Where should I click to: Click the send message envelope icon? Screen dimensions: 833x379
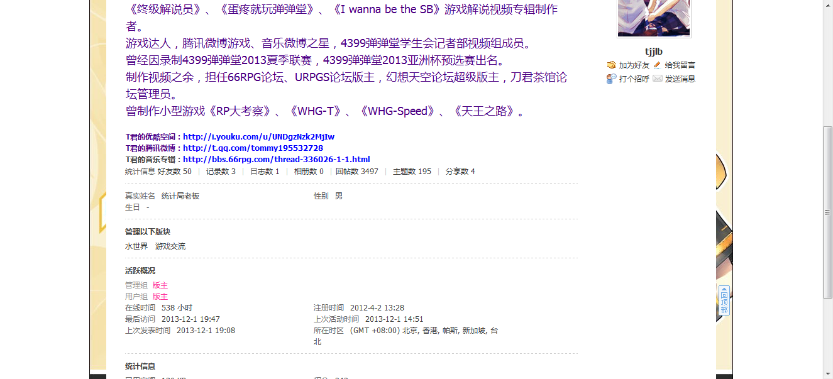click(x=658, y=79)
